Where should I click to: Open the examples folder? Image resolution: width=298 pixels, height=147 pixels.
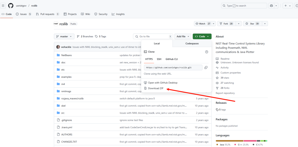[x=66, y=77]
